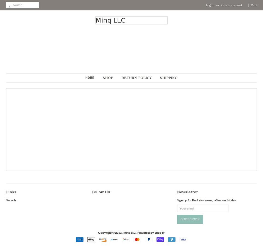263x249 pixels.
Task: Click the 'Links' footer heading
Action: pyautogui.click(x=11, y=192)
